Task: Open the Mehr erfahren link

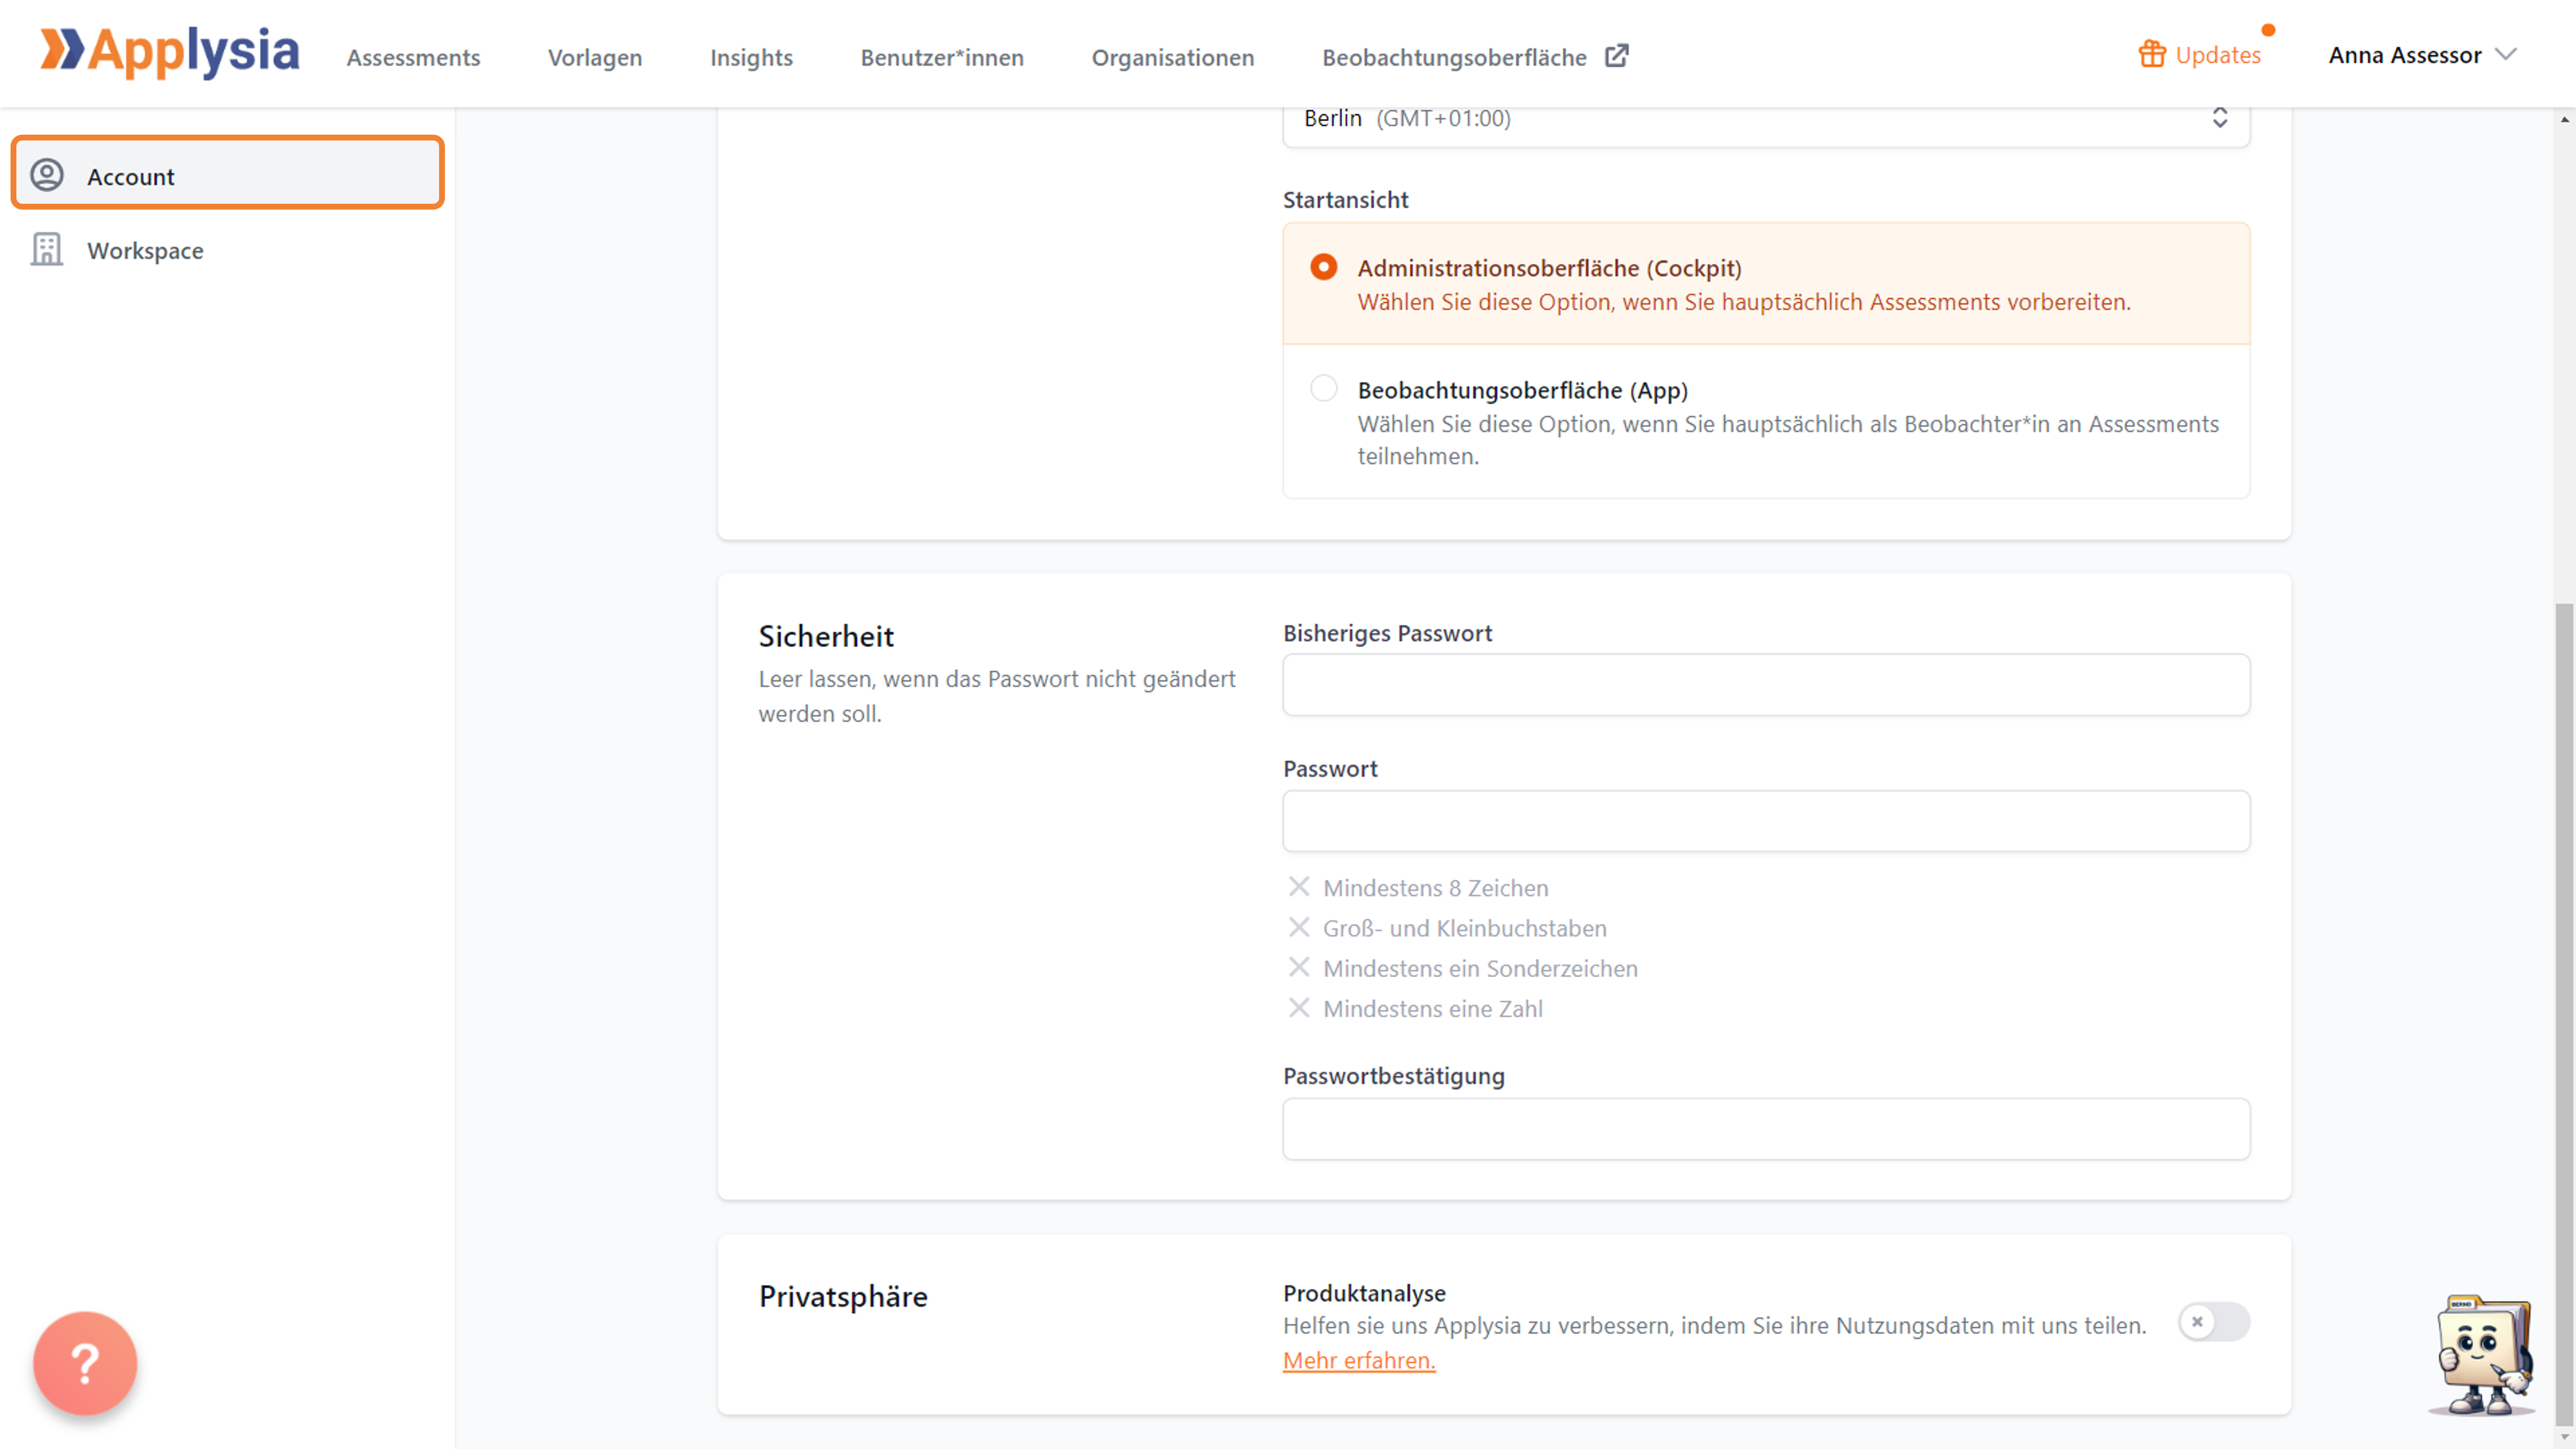Action: click(1359, 1360)
